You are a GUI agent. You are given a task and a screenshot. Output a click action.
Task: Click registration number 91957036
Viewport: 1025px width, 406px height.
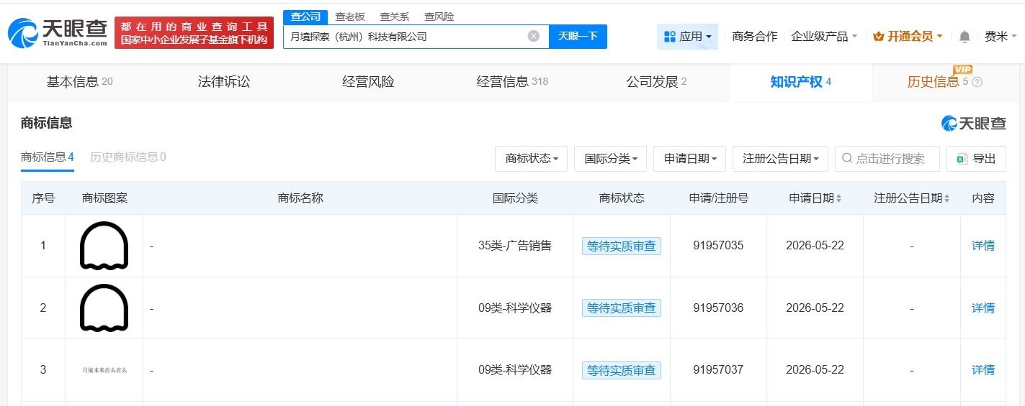point(718,308)
